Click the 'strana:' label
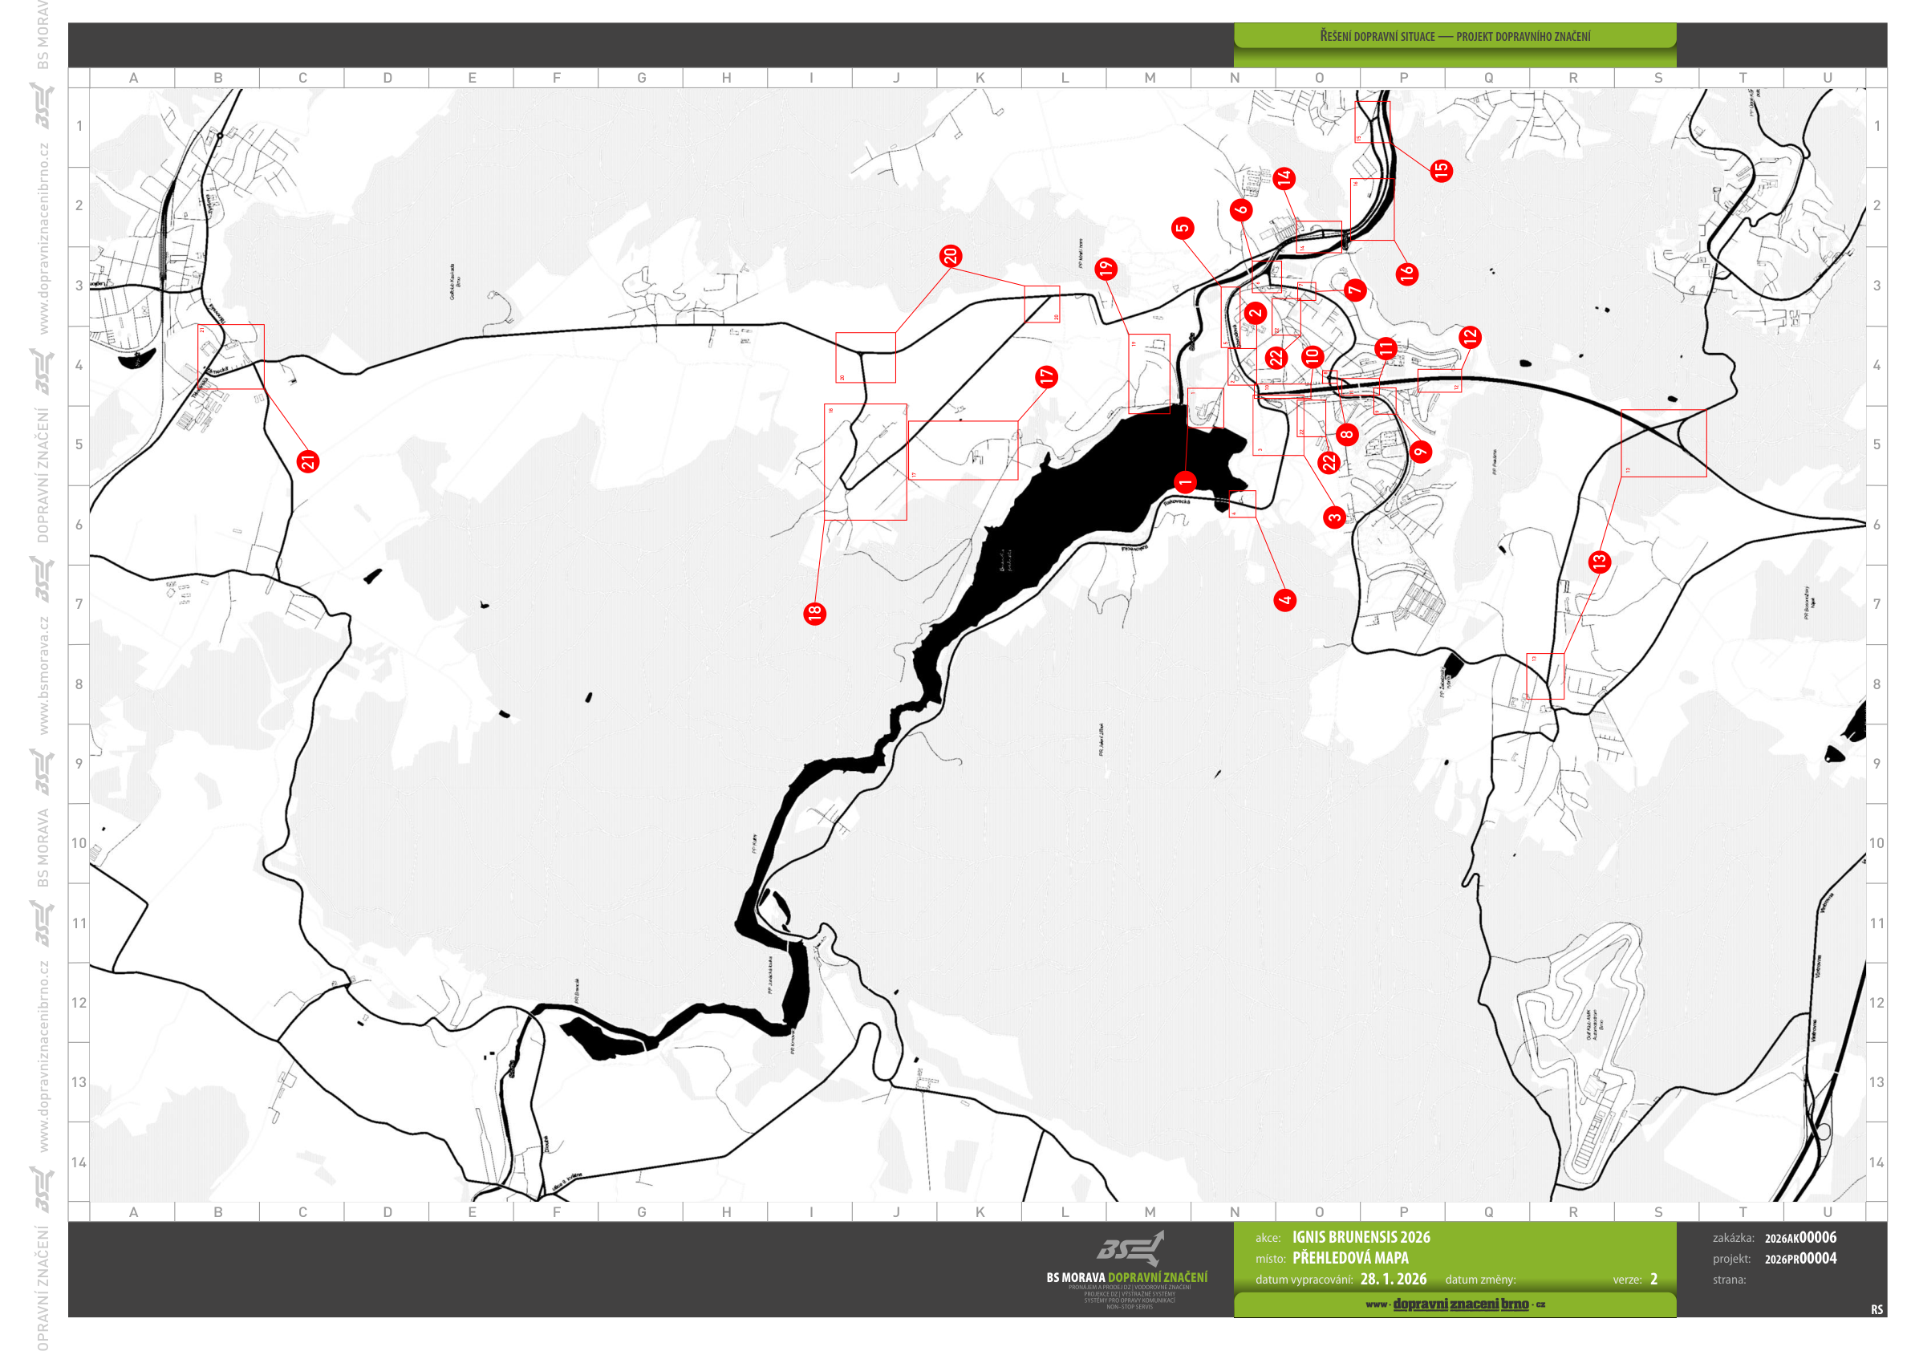1911x1351 pixels. click(1729, 1280)
